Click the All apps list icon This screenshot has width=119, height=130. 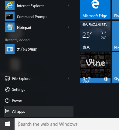pyautogui.click(x=7, y=111)
